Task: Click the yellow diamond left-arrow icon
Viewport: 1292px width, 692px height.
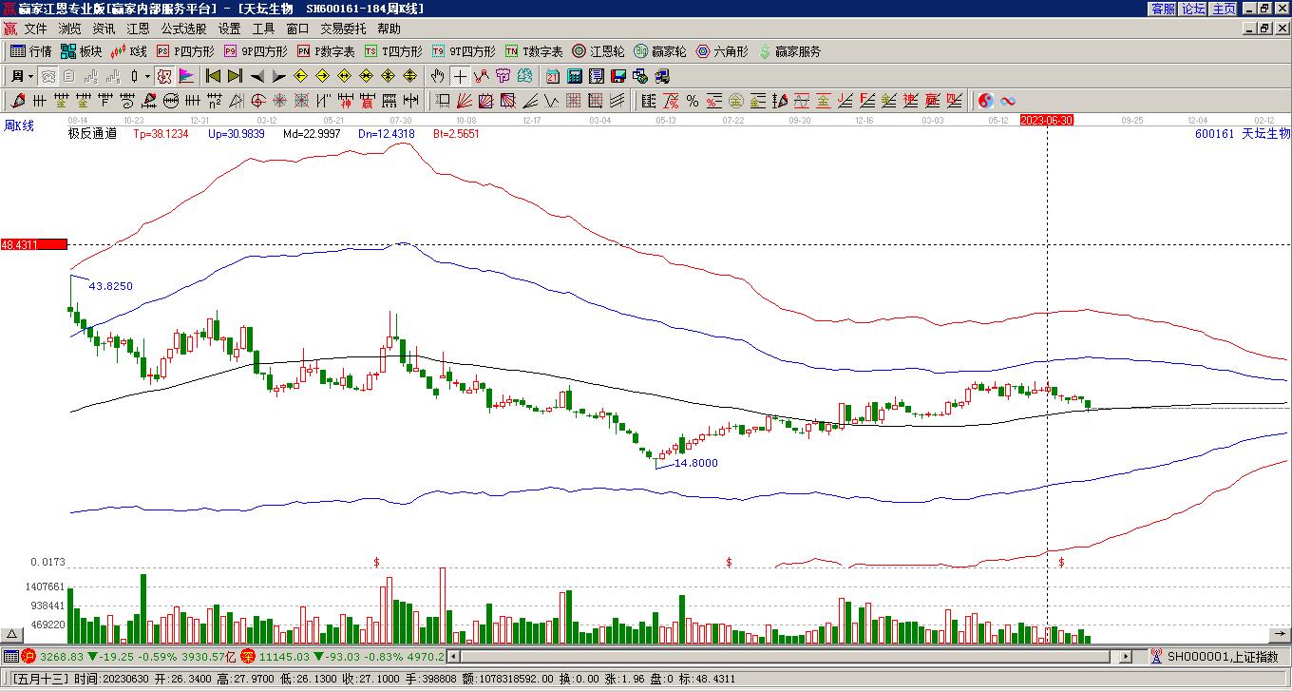Action: tap(301, 76)
